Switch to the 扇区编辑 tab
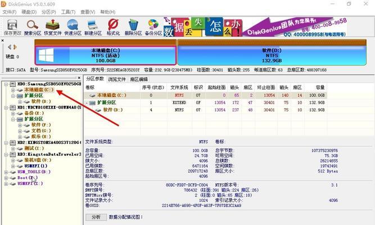The height and width of the screenshot is (225, 375). pyautogui.click(x=139, y=79)
